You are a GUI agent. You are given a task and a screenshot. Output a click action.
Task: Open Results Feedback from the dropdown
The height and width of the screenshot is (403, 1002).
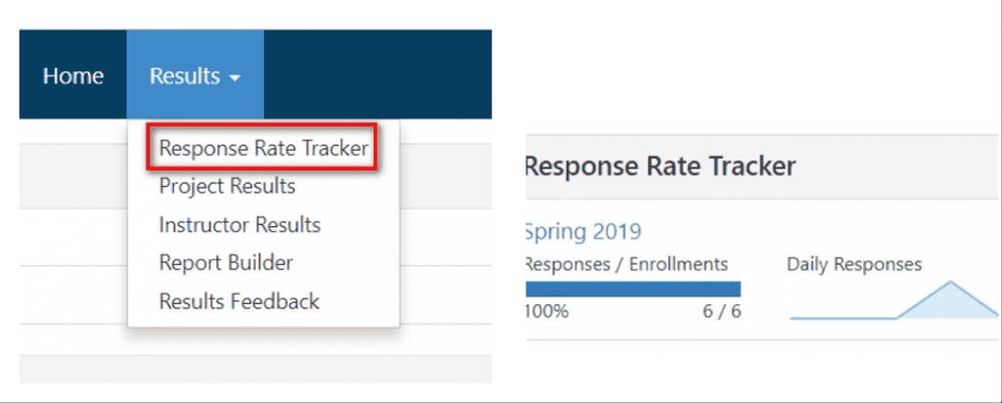pyautogui.click(x=239, y=301)
